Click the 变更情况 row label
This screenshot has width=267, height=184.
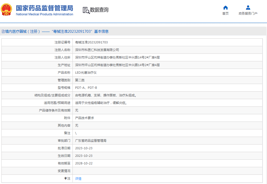[x=64, y=171]
